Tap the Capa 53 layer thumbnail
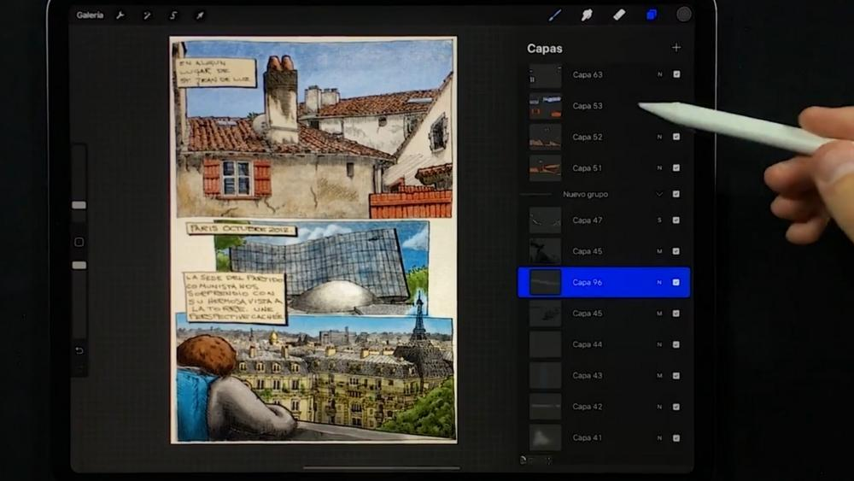 [x=545, y=106]
